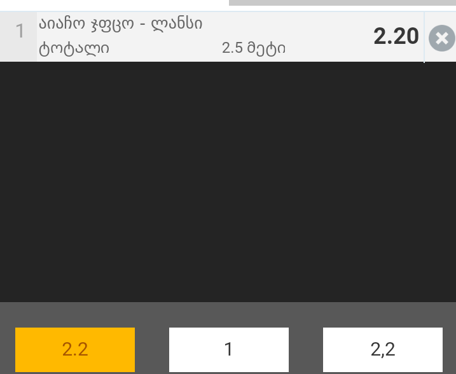The height and width of the screenshot is (374, 456).
Task: Click the thin divider beside the 2.20 odds
Action: [x=424, y=37]
